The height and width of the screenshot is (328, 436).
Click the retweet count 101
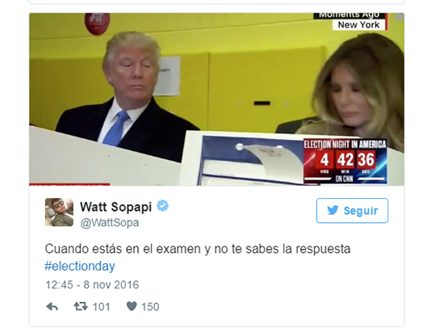click(101, 307)
